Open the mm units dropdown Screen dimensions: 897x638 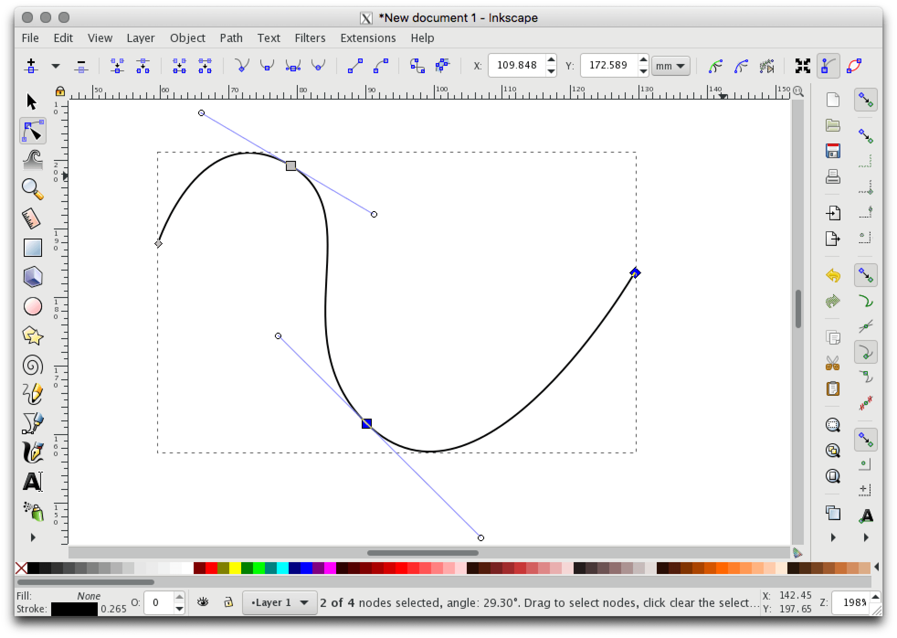pyautogui.click(x=670, y=66)
